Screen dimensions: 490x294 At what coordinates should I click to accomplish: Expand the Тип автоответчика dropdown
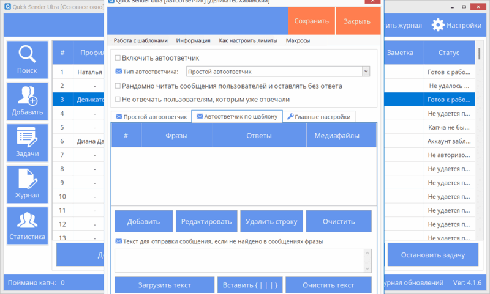(x=366, y=72)
